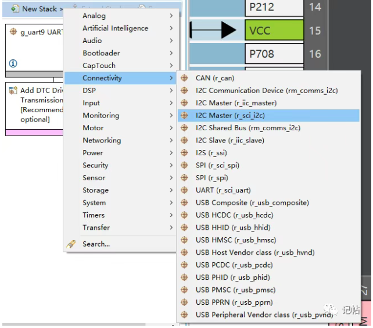Screen dimensions: 373x328
Task: Expand the Bootloader submenu arrow
Action: 171,53
